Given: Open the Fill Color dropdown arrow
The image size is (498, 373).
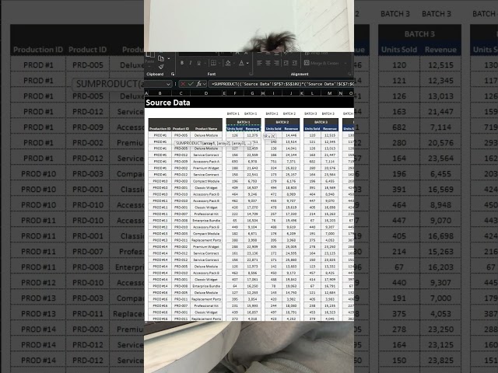Looking at the screenshot, I should tap(233, 63).
